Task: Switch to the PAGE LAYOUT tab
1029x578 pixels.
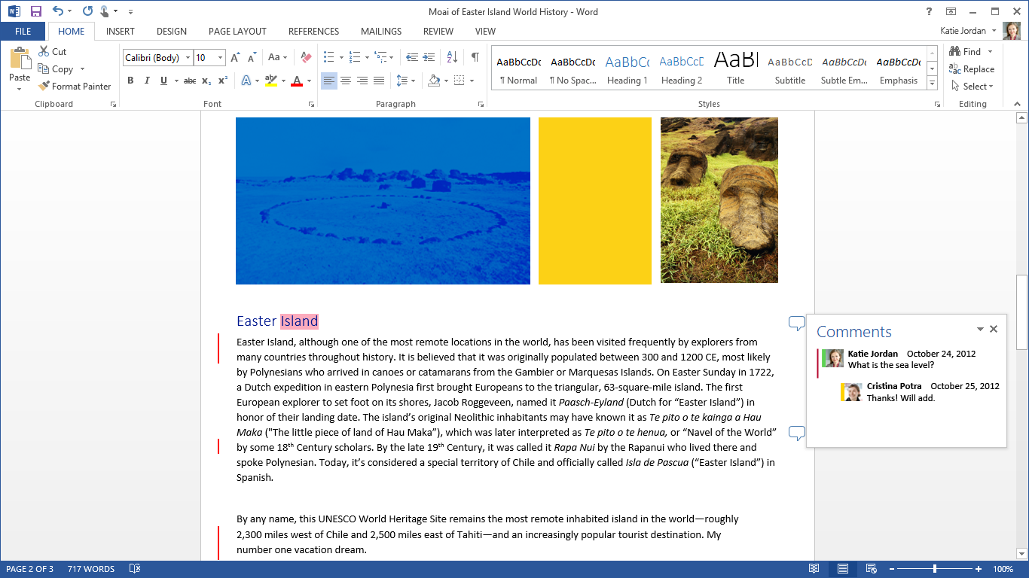Action: [237, 32]
